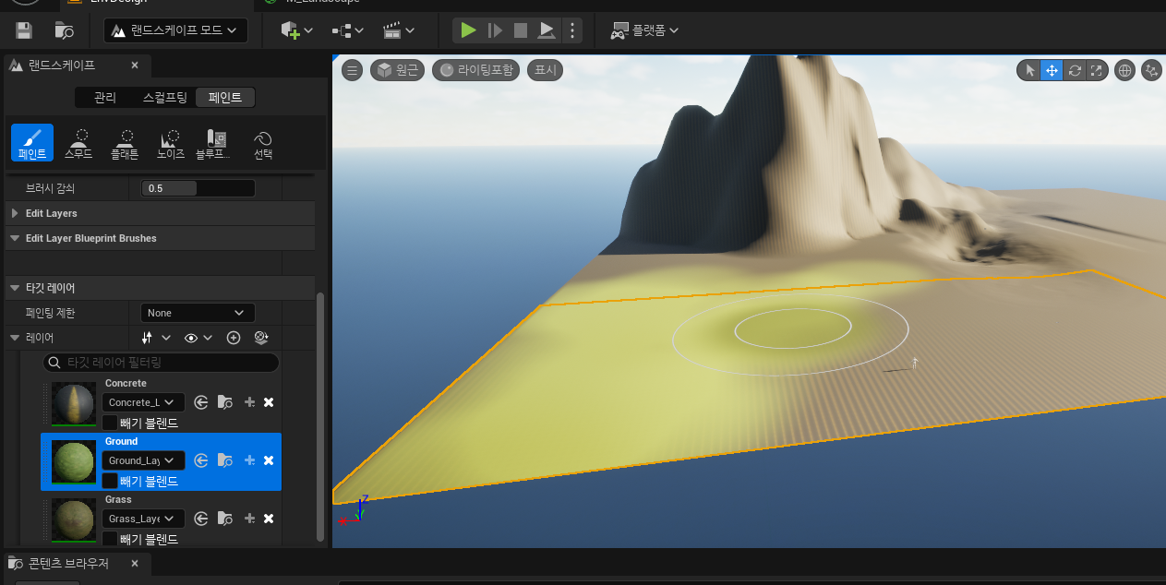Click the plus icon on Concrete layer
This screenshot has width=1166, height=585.
tap(249, 402)
